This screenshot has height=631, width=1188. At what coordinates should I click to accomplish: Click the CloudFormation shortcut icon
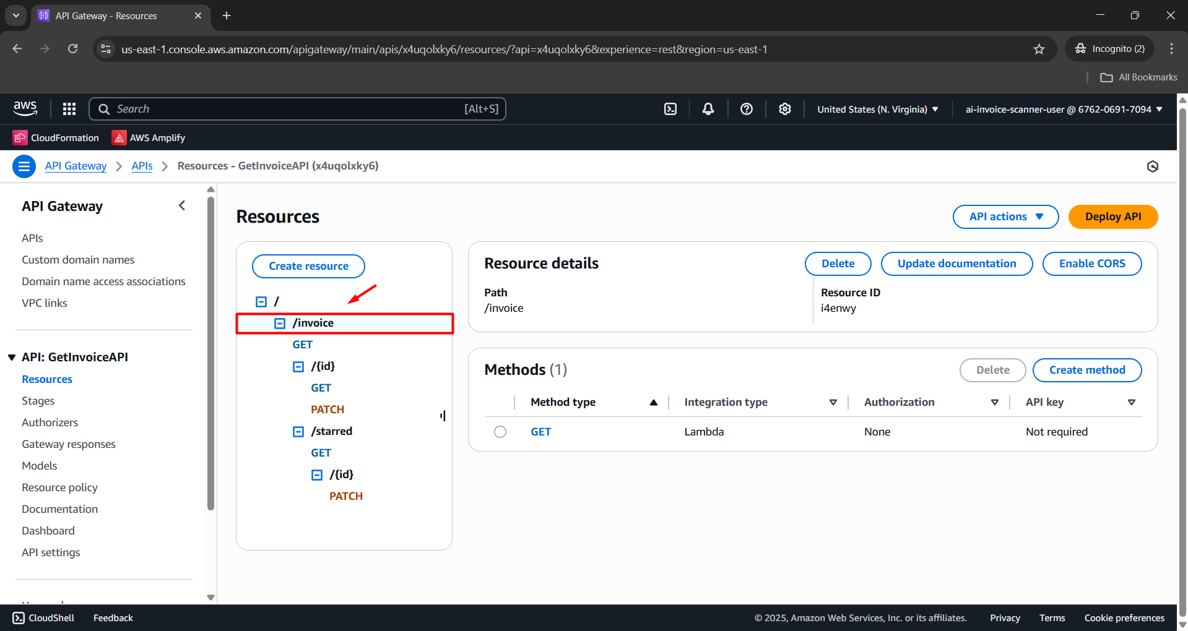click(x=20, y=138)
